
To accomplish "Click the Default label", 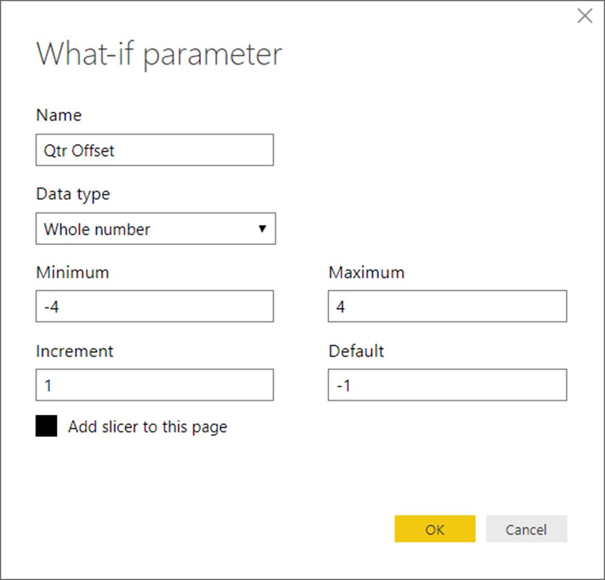I will (356, 351).
